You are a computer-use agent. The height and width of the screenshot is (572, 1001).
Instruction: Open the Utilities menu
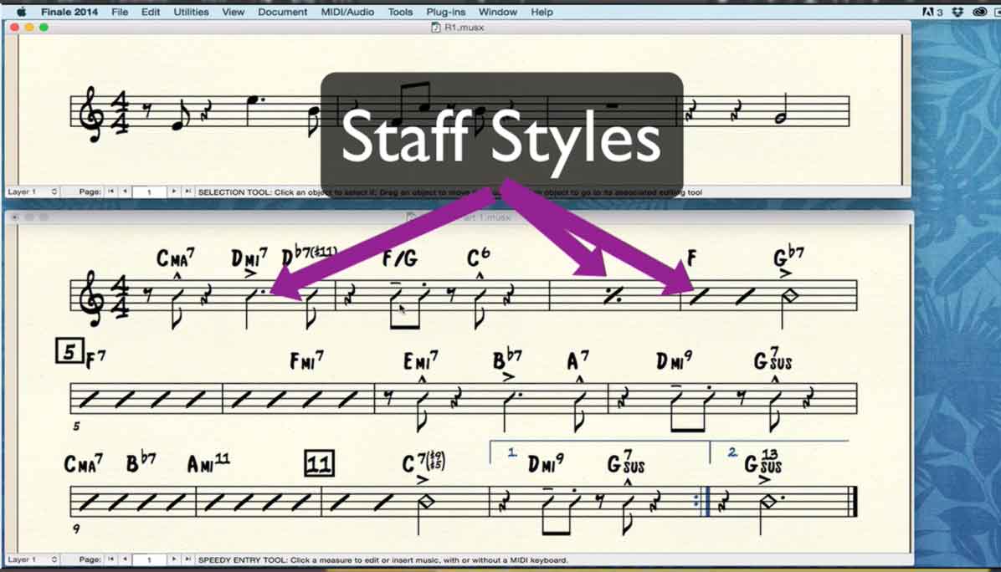(191, 12)
